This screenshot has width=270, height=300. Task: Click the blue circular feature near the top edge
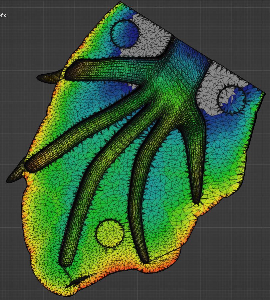pyautogui.click(x=125, y=34)
